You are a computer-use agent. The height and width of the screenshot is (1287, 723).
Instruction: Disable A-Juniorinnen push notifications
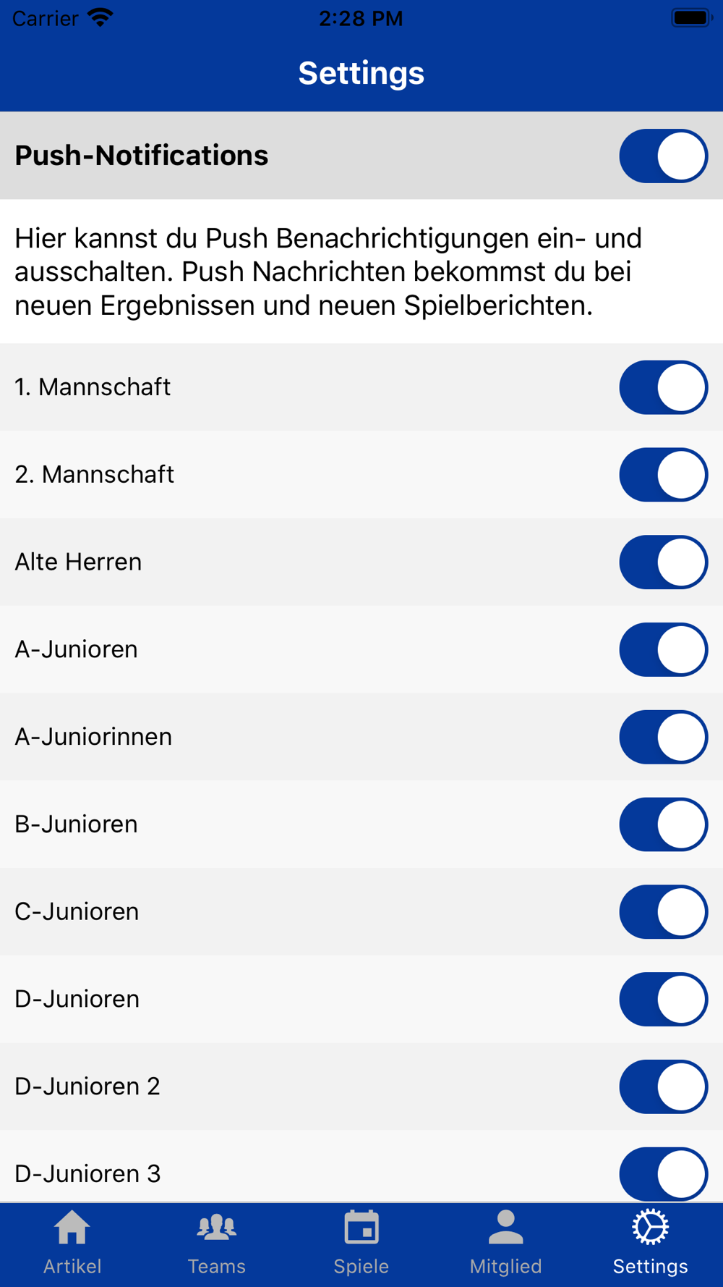664,737
